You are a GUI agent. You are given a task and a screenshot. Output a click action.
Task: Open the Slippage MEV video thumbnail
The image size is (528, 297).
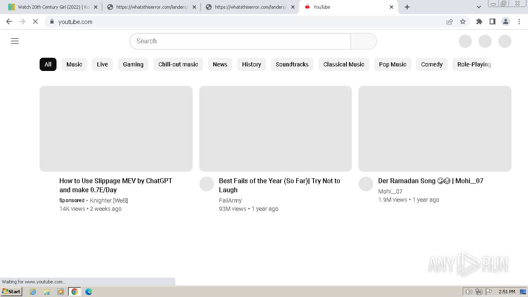[116, 129]
